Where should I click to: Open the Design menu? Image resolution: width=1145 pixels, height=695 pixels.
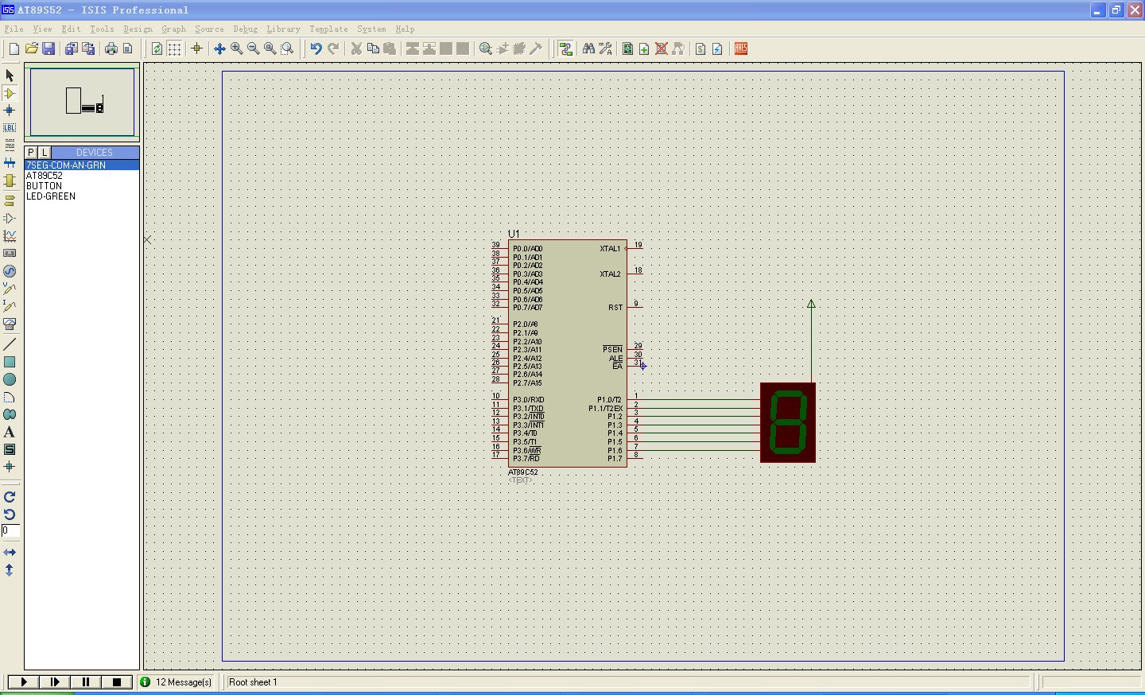pos(138,29)
